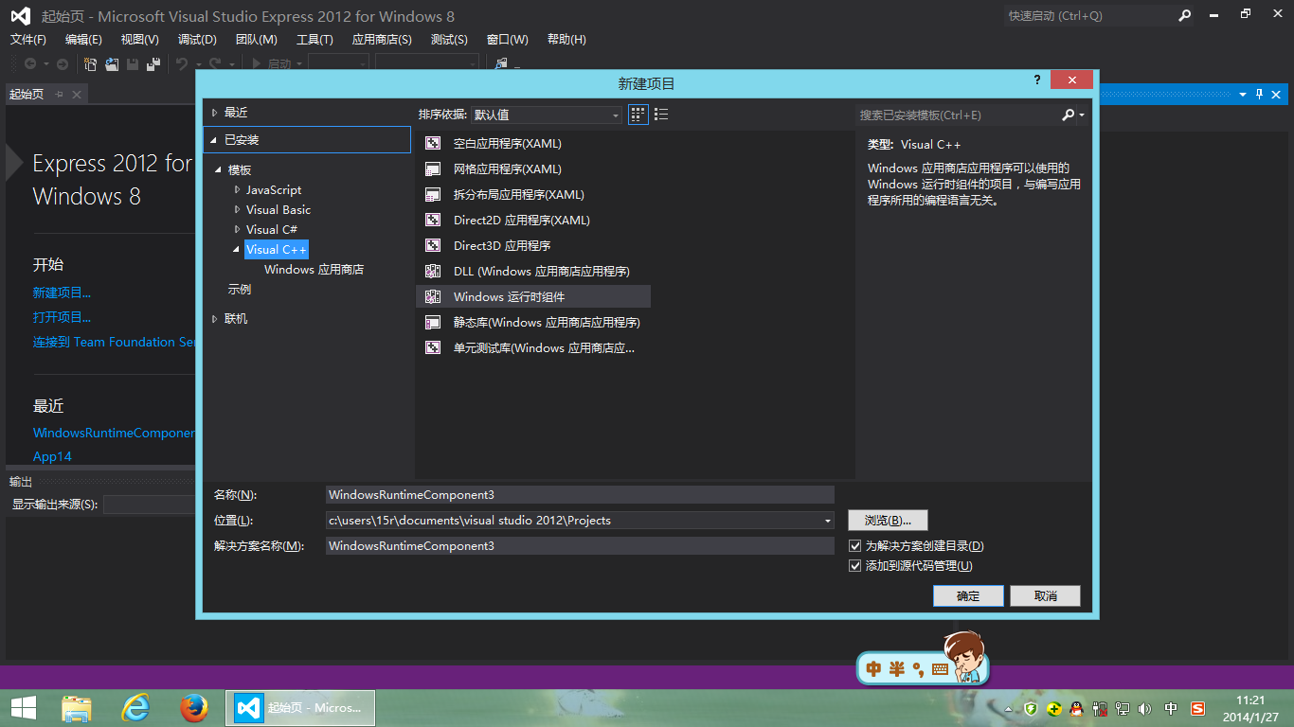Click the template search magnifier icon

(x=1068, y=115)
